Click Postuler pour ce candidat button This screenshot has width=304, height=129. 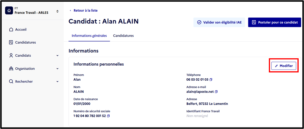point(275,22)
